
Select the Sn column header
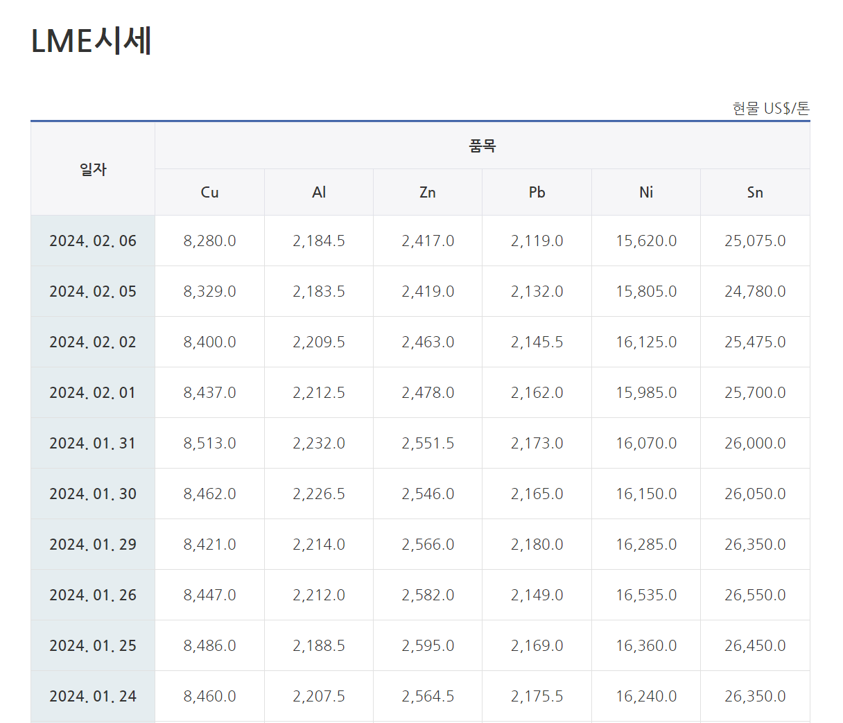click(x=755, y=193)
